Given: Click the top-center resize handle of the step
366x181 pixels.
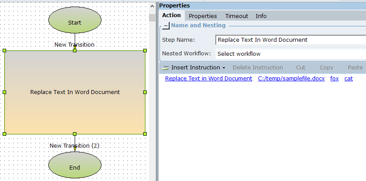Looking at the screenshot, I should pyautogui.click(x=75, y=51).
